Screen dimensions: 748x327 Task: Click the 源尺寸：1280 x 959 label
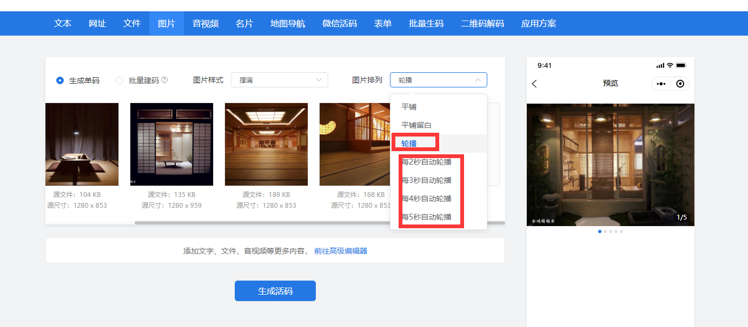pos(171,205)
